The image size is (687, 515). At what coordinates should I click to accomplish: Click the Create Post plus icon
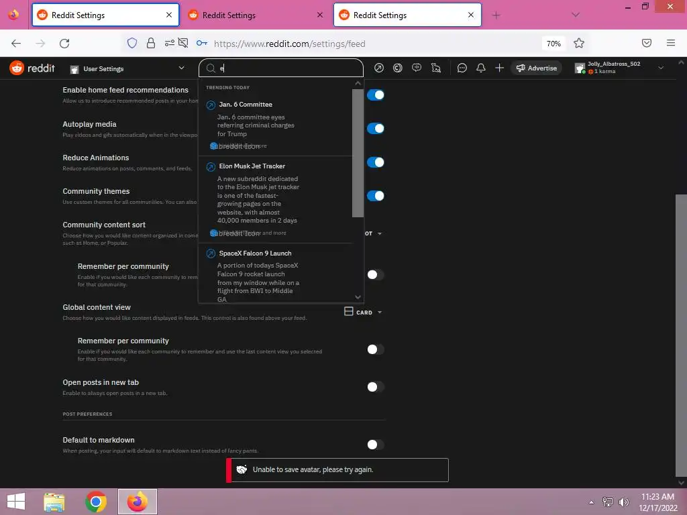(499, 68)
